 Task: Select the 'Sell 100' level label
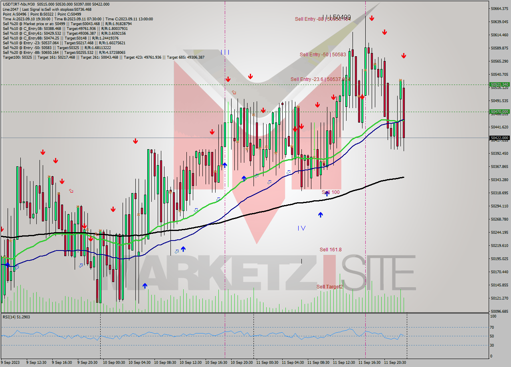tap(331, 192)
